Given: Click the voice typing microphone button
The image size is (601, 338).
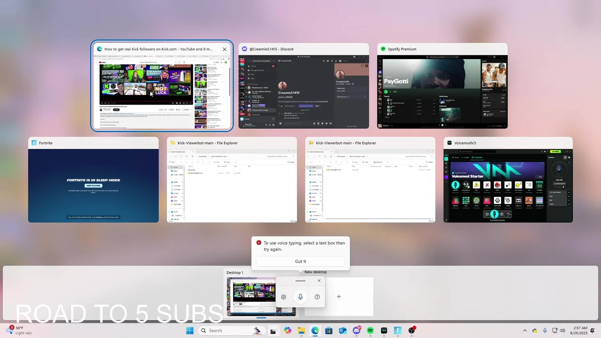Looking at the screenshot, I should (x=300, y=297).
